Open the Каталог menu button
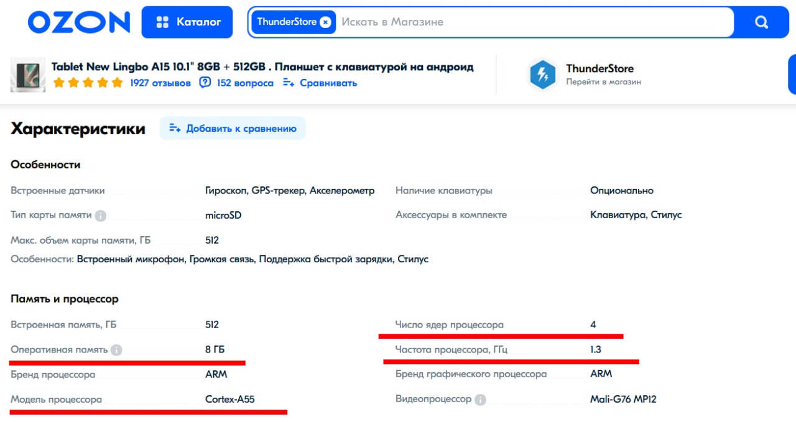Screen dimensions: 796x422 (x=187, y=22)
